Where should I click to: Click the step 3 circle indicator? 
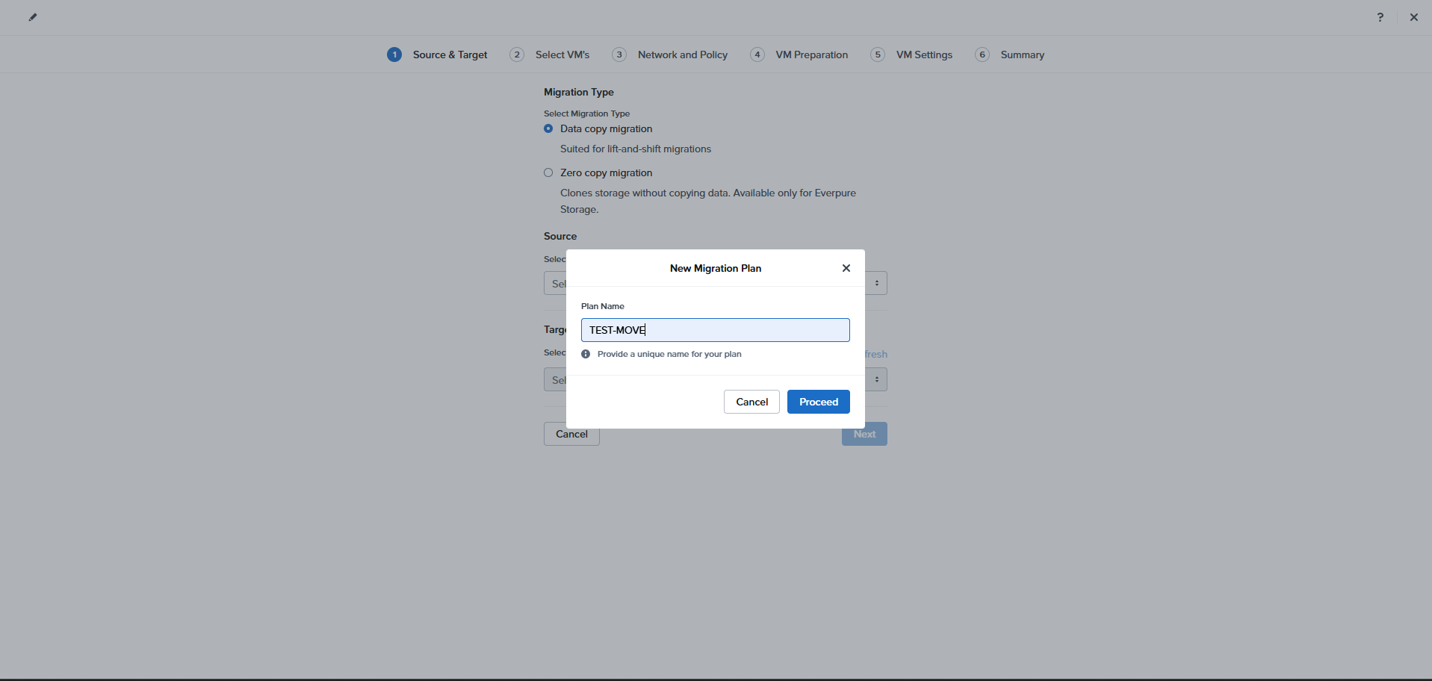pyautogui.click(x=619, y=55)
